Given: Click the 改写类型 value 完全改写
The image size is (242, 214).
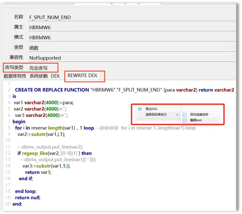Looking at the screenshot, I should pyautogui.click(x=38, y=68).
